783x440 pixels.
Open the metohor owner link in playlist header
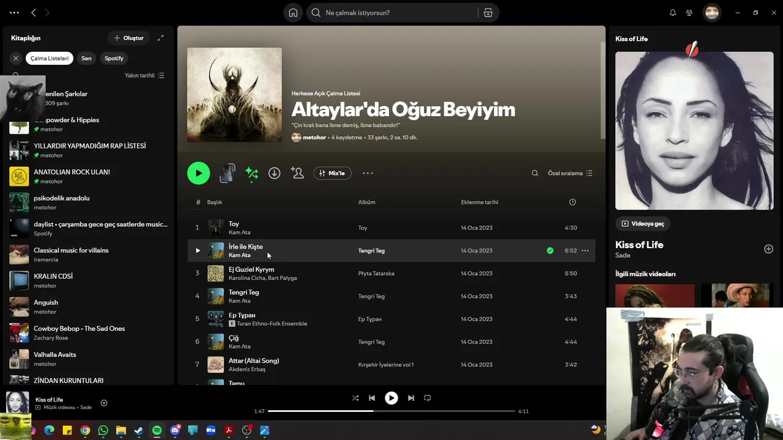click(314, 137)
